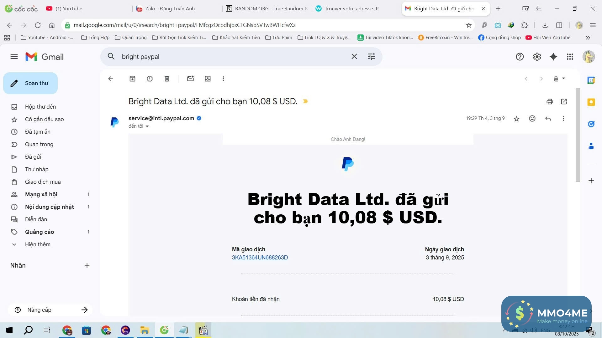Click the Soạn thư compose button
This screenshot has width=602, height=338.
pos(30,83)
